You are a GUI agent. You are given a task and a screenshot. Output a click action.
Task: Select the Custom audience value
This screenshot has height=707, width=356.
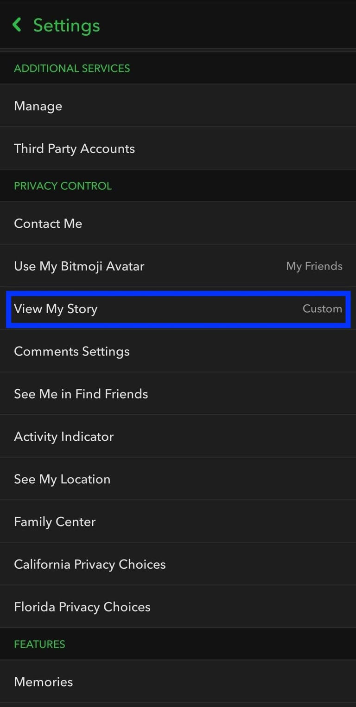pos(322,309)
